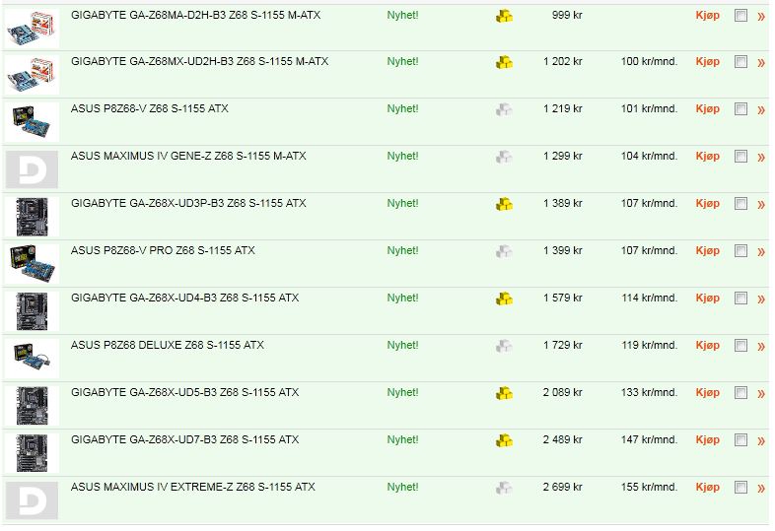Tick compare checkbox for GIGABYTE GA-Z68X-UD4-B3
This screenshot has height=531, width=775.
tap(740, 299)
